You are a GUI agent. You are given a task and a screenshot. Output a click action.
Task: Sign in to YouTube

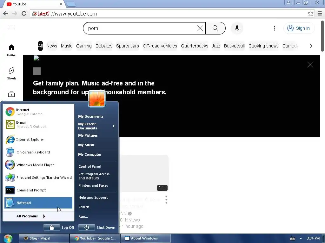point(299,28)
